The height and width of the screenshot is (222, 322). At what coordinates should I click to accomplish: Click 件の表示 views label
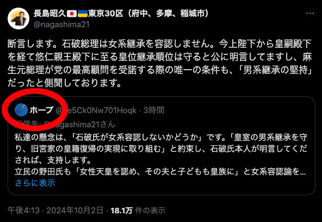(150, 210)
